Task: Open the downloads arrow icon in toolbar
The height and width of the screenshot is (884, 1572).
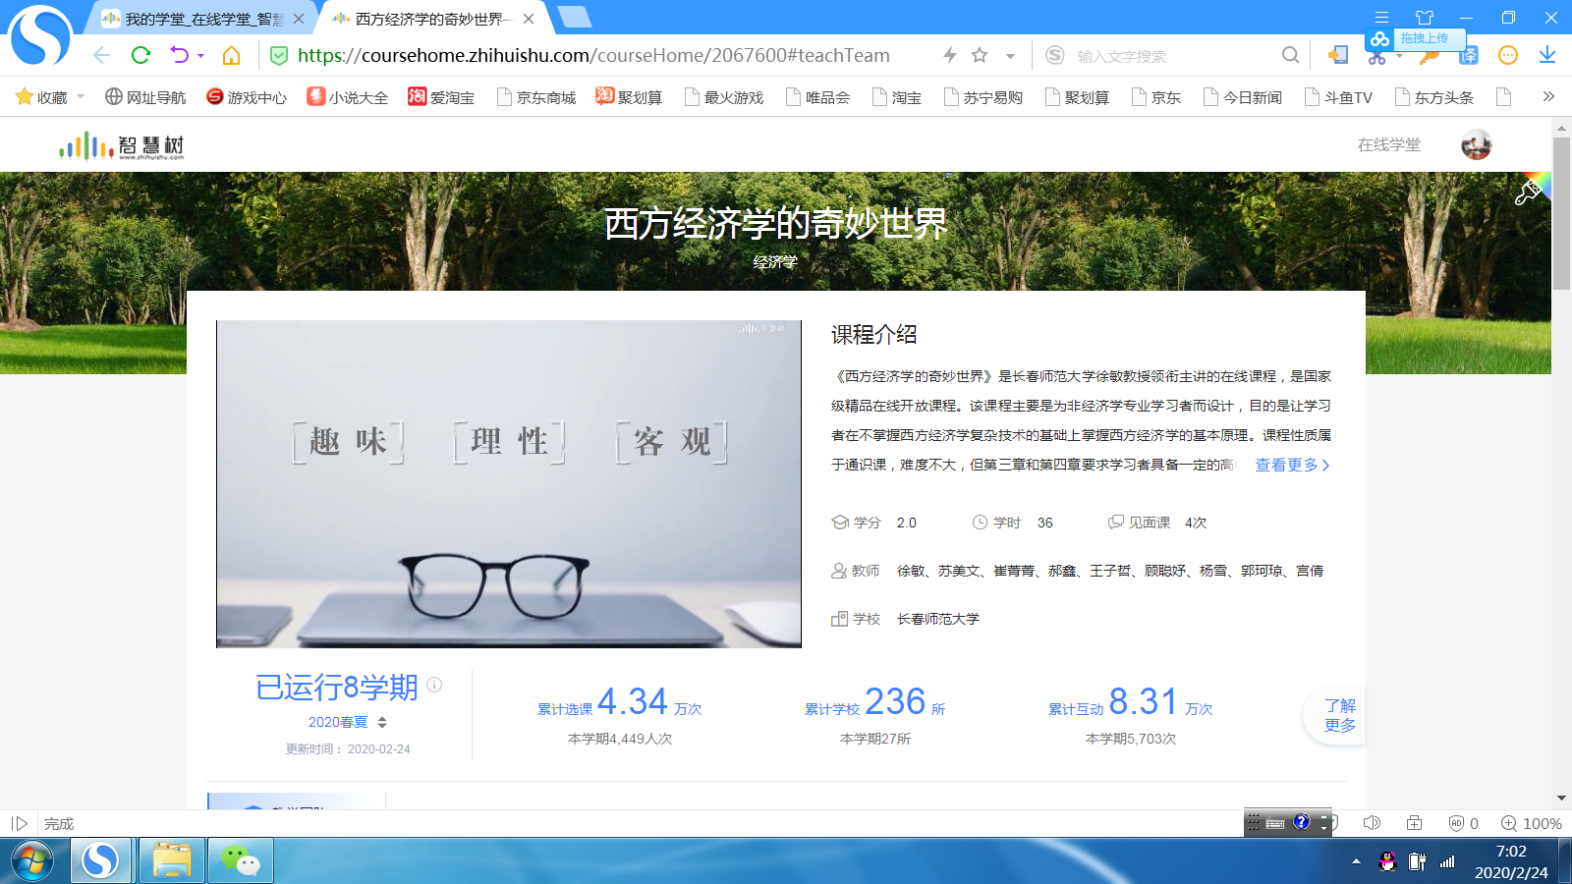Action: click(x=1547, y=55)
